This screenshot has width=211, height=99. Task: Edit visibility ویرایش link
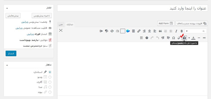click(19, 28)
